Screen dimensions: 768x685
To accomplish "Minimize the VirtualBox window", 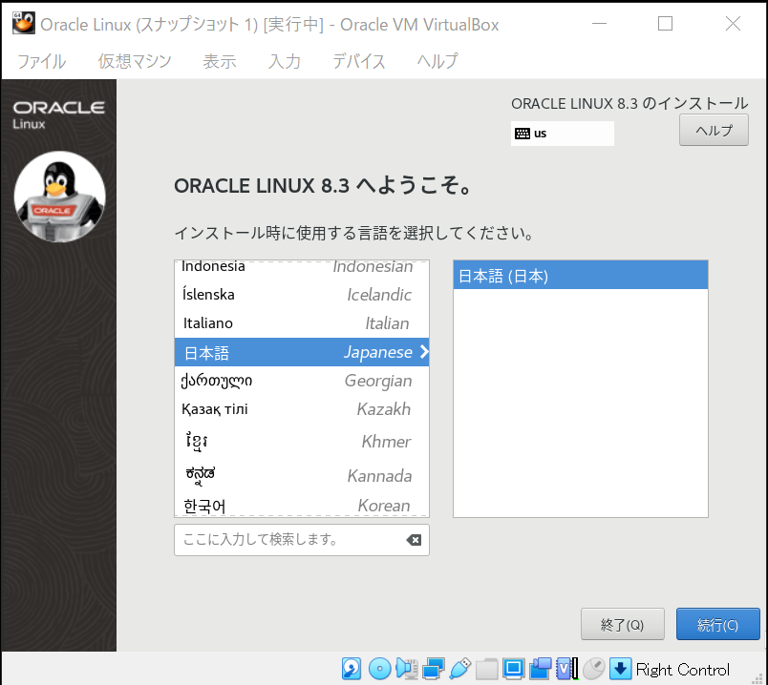I will click(600, 24).
